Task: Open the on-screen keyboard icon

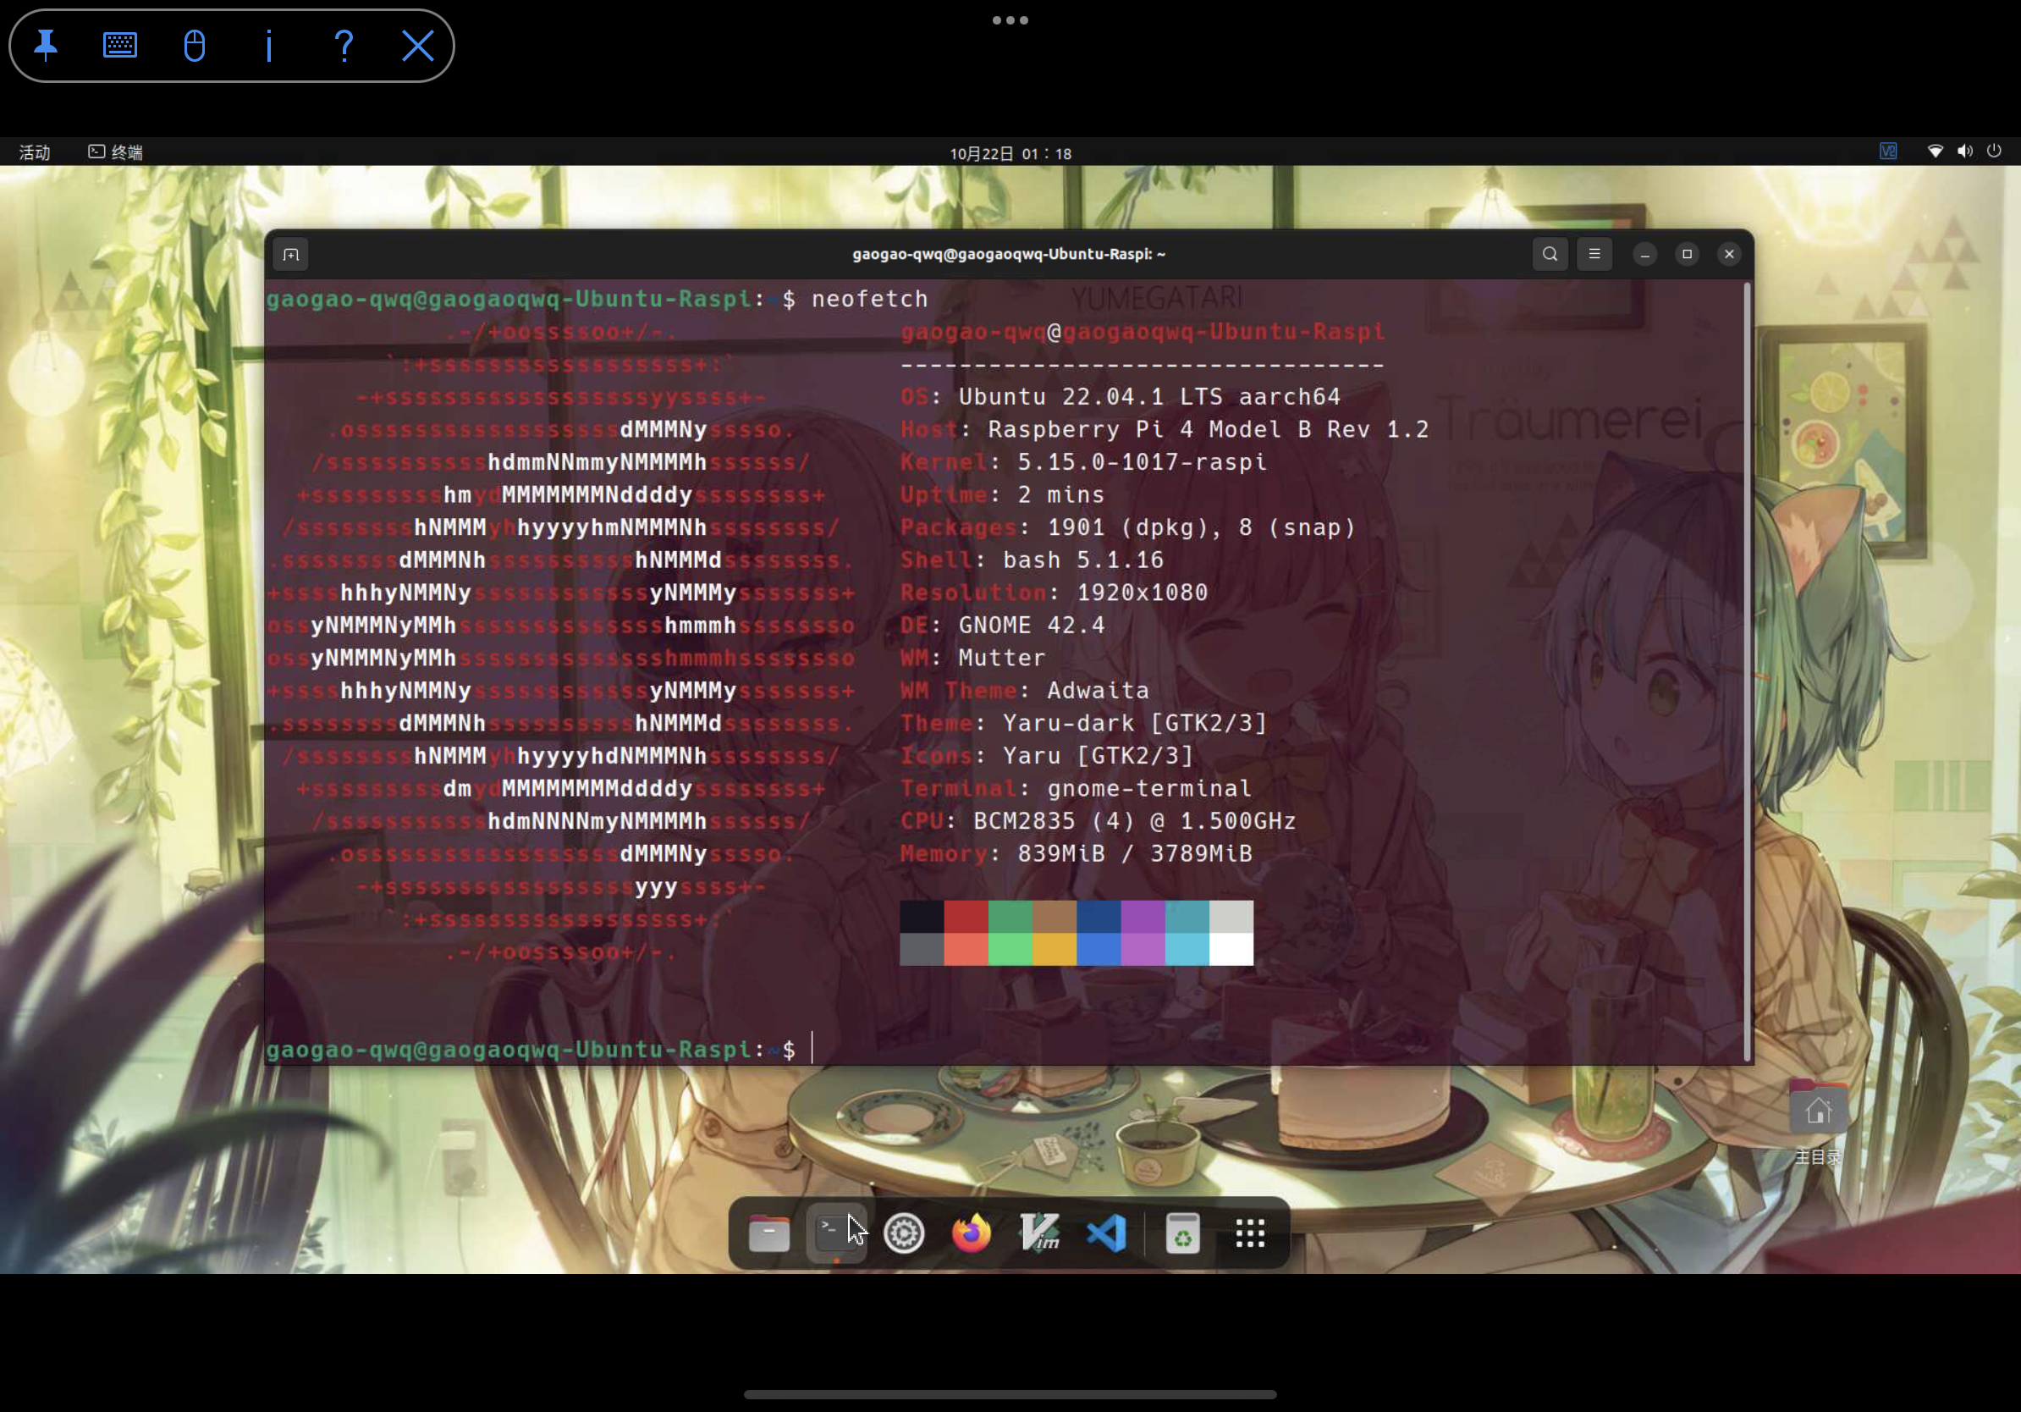Action: click(x=119, y=45)
